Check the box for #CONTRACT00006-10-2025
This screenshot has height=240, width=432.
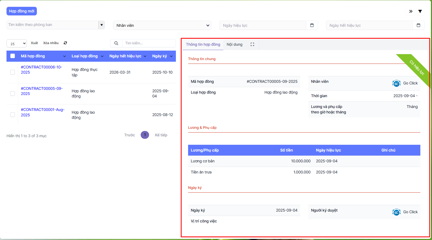(x=12, y=72)
